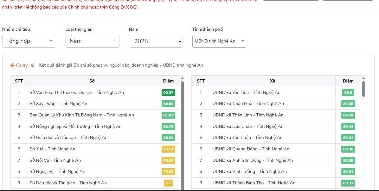Expand the Tỉnh/thành phố selector UBND tỉnh Nghệ An
The height and width of the screenshot is (191, 379).
pos(219,41)
